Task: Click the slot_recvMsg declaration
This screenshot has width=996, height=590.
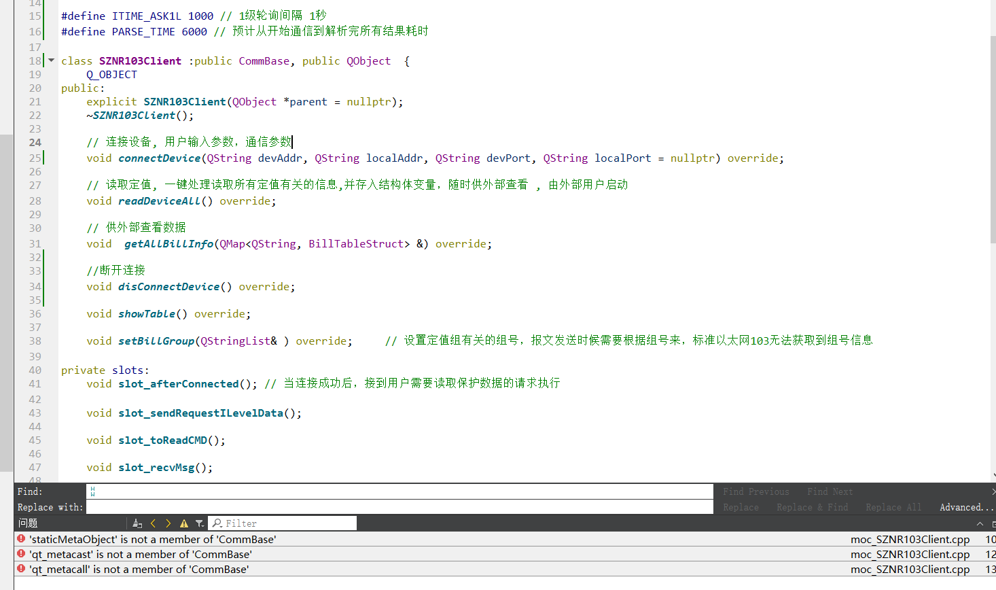Action: pyautogui.click(x=156, y=467)
